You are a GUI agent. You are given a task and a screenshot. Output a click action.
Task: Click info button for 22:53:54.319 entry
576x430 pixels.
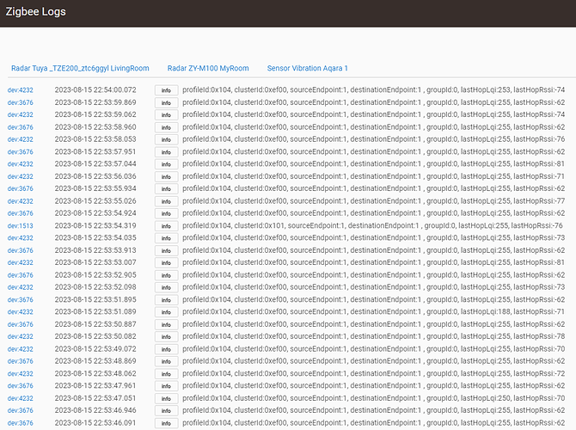[167, 226]
